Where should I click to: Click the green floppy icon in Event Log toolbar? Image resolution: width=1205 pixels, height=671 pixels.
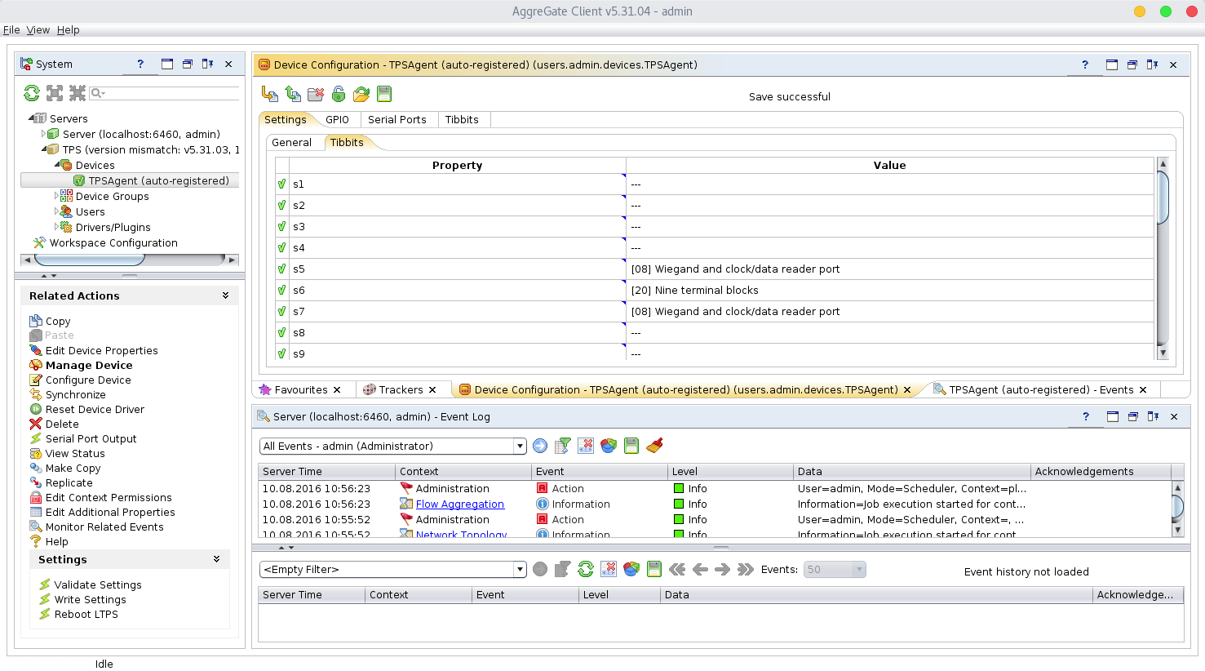click(x=631, y=446)
